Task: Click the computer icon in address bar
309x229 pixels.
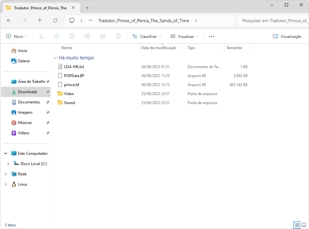Action: click(x=72, y=21)
